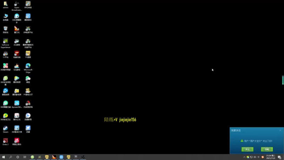Launch 暴雪战网 Battle.net shortcut
Viewport: 284px width, 160px height.
pyautogui.click(x=5, y=92)
